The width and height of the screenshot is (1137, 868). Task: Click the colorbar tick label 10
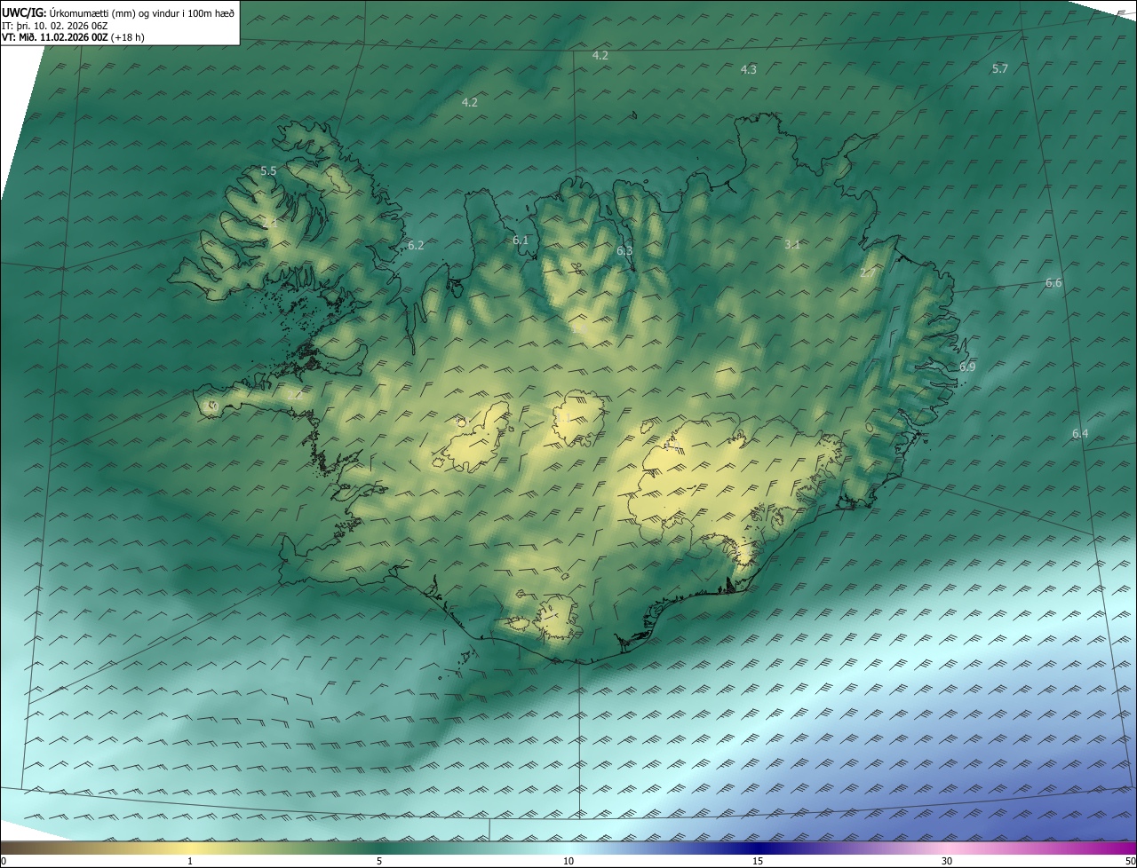pos(568,862)
